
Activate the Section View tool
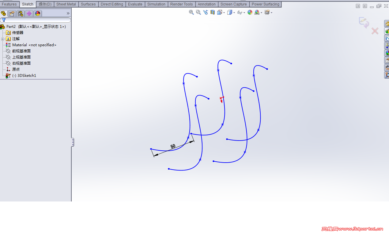click(x=212, y=12)
